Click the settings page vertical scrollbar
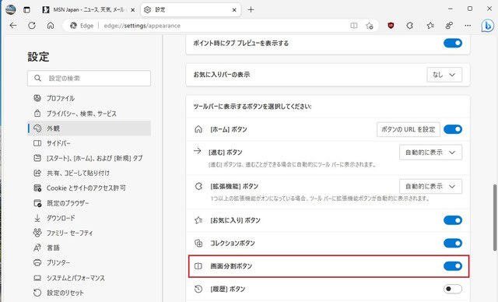The width and height of the screenshot is (498, 302). coord(495,217)
